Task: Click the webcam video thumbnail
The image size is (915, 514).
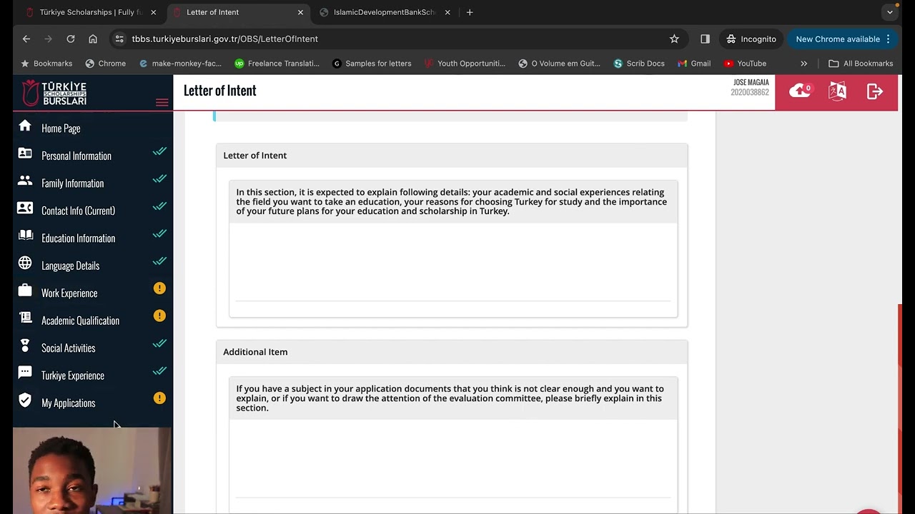Action: tap(93, 471)
